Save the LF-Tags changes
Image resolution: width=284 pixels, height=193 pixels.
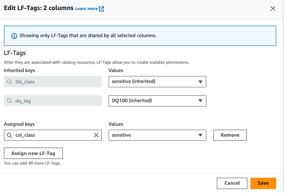click(x=263, y=183)
